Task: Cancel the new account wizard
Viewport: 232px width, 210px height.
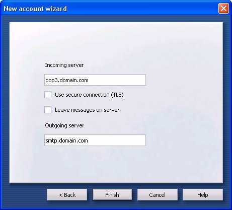Action: pos(158,195)
